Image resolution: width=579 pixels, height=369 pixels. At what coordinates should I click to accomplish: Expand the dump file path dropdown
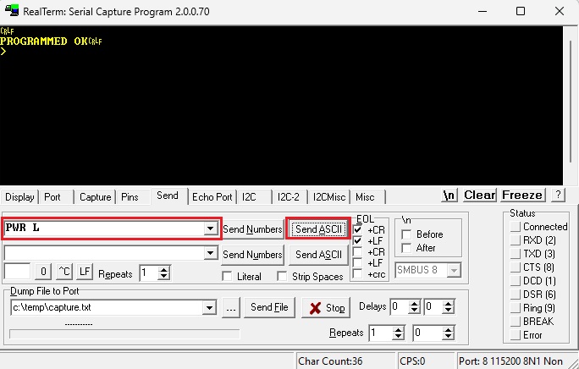click(x=209, y=307)
